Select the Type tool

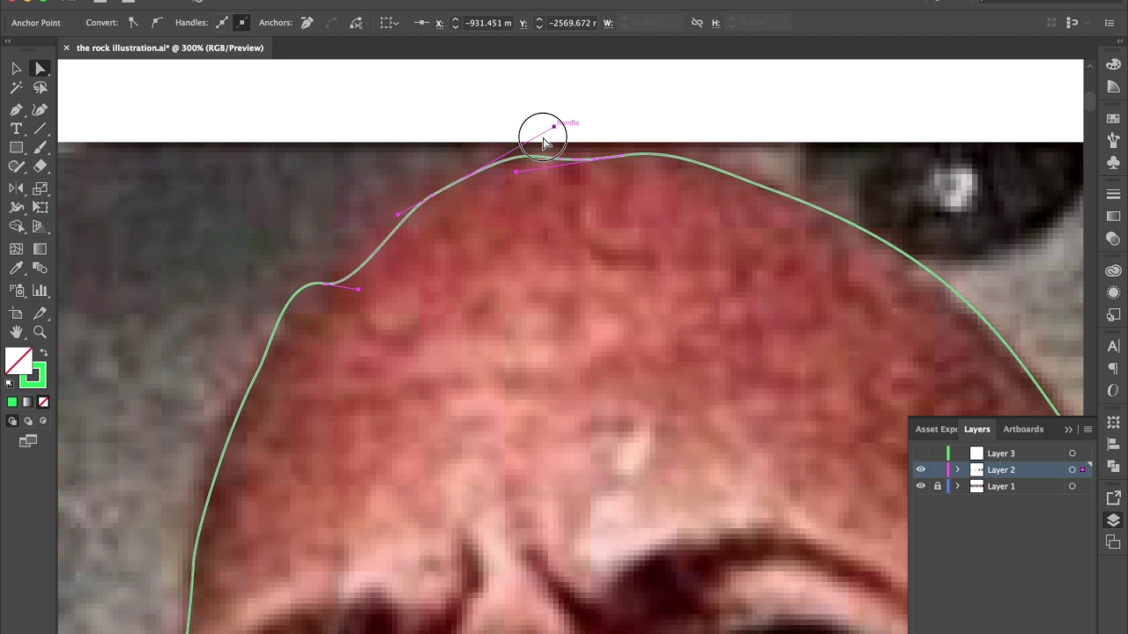[x=17, y=129]
